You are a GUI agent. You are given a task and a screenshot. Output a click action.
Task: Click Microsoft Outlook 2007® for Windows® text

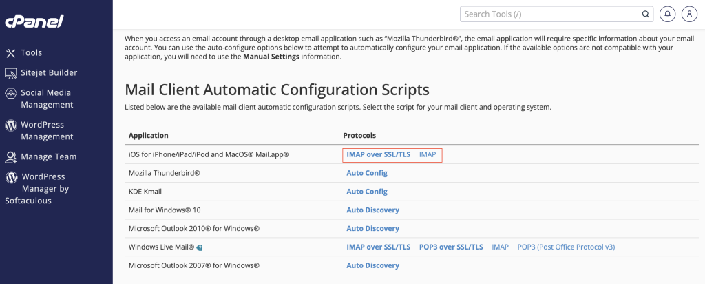194,265
